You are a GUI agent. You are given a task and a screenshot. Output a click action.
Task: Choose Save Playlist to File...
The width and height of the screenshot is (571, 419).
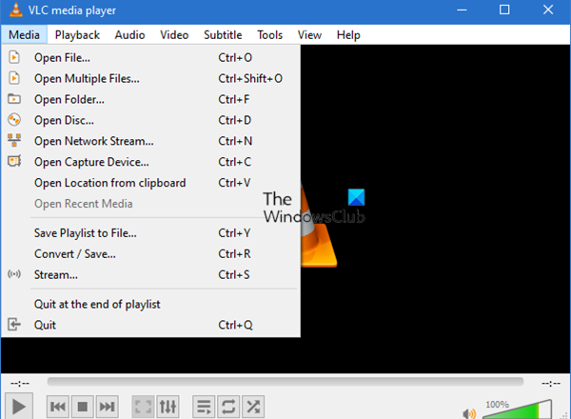pos(150,232)
